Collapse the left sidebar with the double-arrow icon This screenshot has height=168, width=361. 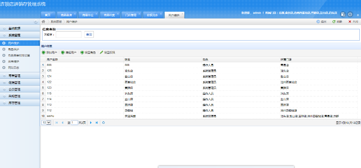coord(37,22)
